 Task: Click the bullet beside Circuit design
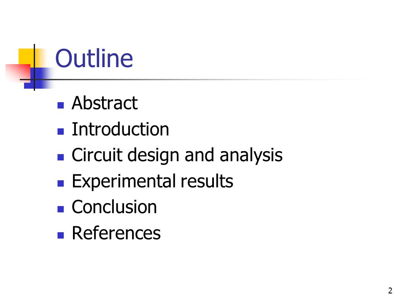tap(60, 157)
